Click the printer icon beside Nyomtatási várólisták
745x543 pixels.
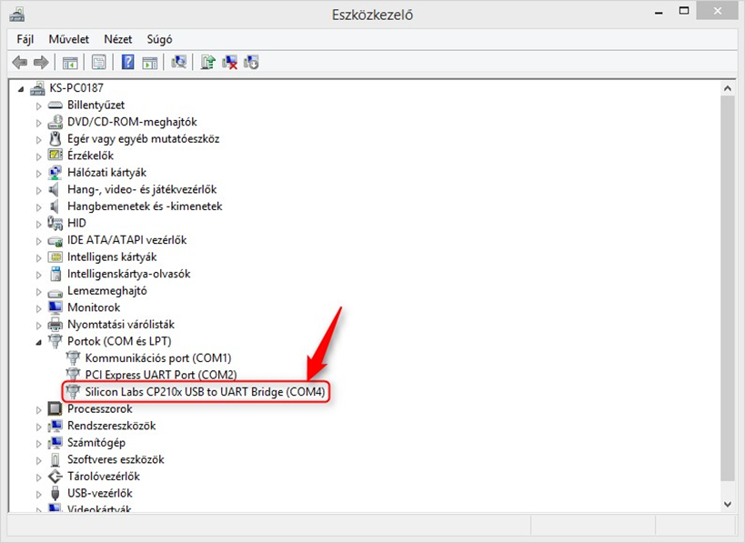tap(55, 325)
